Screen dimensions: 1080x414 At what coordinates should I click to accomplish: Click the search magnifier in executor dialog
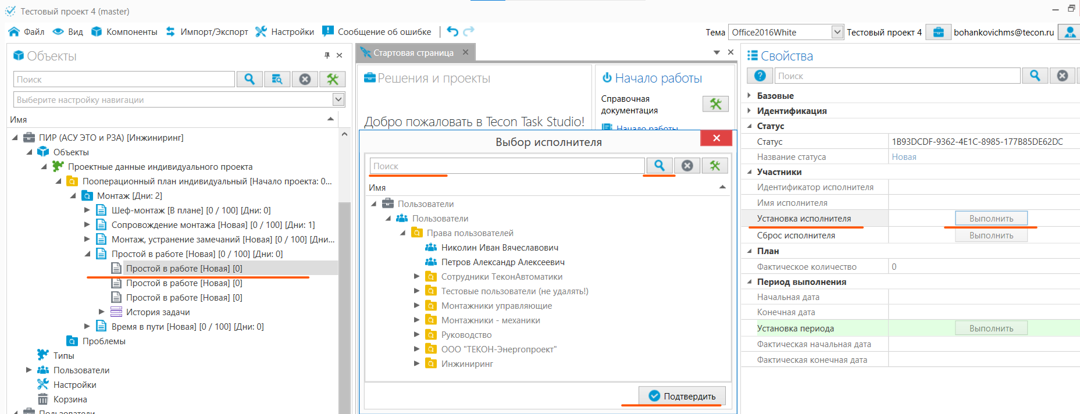point(659,166)
